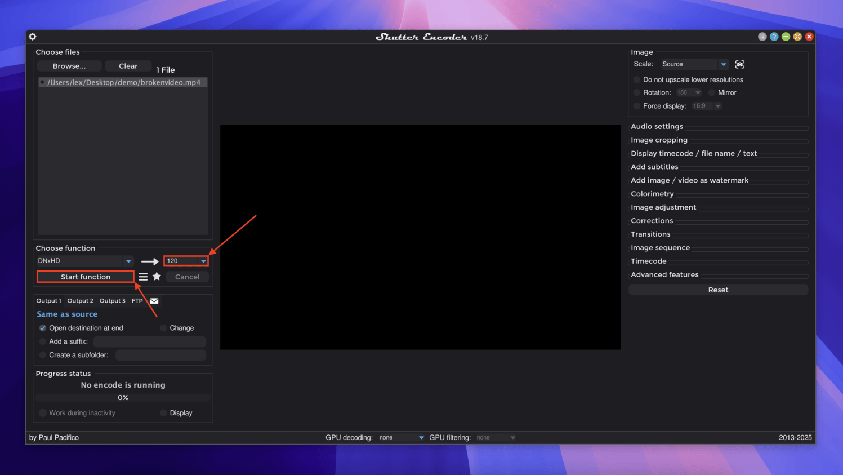Open the function list menu icon
Screen dimensions: 843x475
pyautogui.click(x=143, y=277)
